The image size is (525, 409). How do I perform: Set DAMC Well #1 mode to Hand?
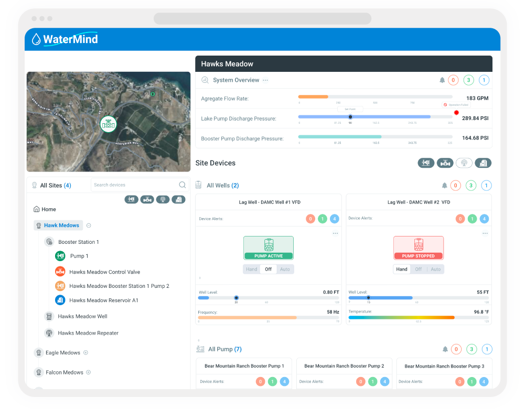tap(251, 269)
